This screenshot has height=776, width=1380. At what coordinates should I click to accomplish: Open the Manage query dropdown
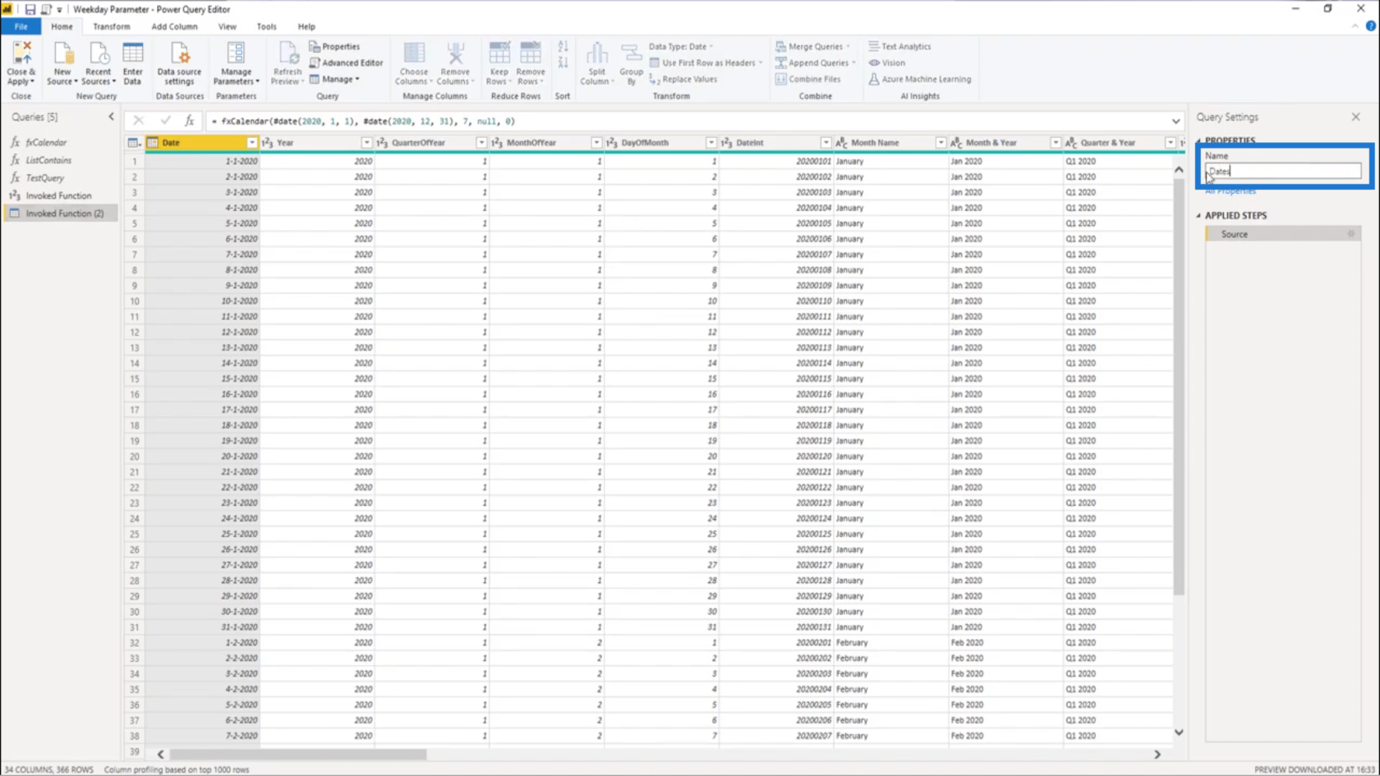click(334, 80)
